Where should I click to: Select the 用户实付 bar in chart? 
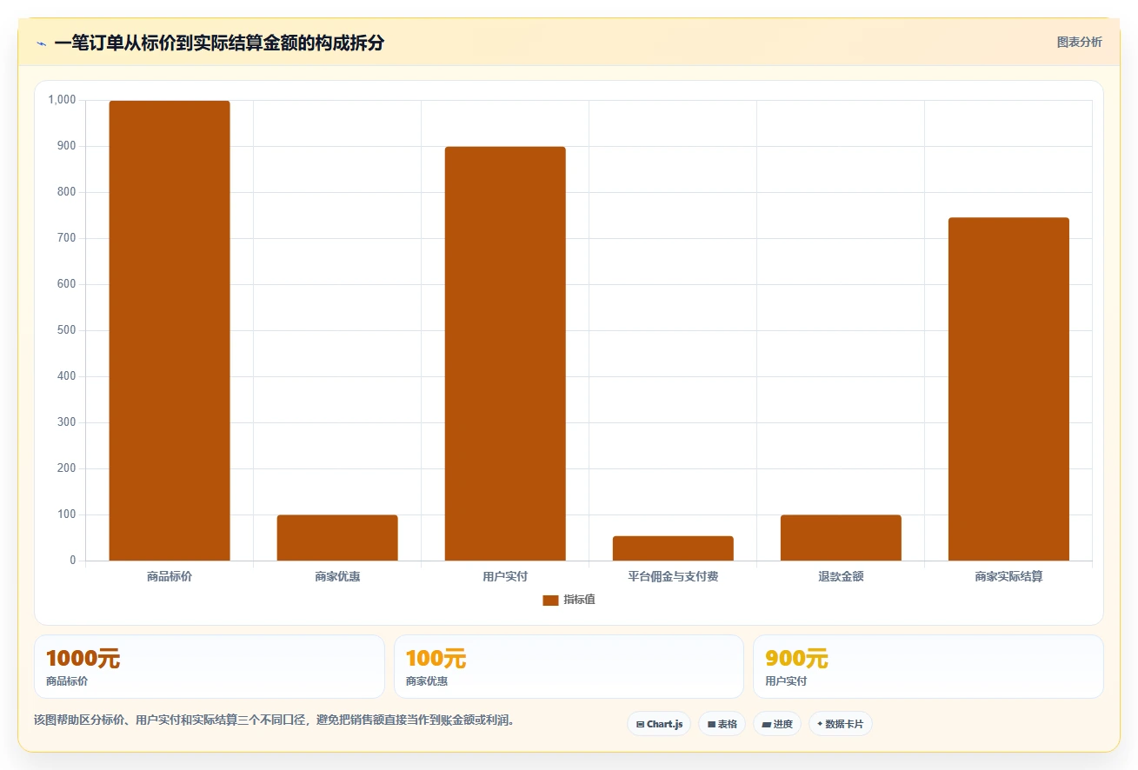click(505, 354)
